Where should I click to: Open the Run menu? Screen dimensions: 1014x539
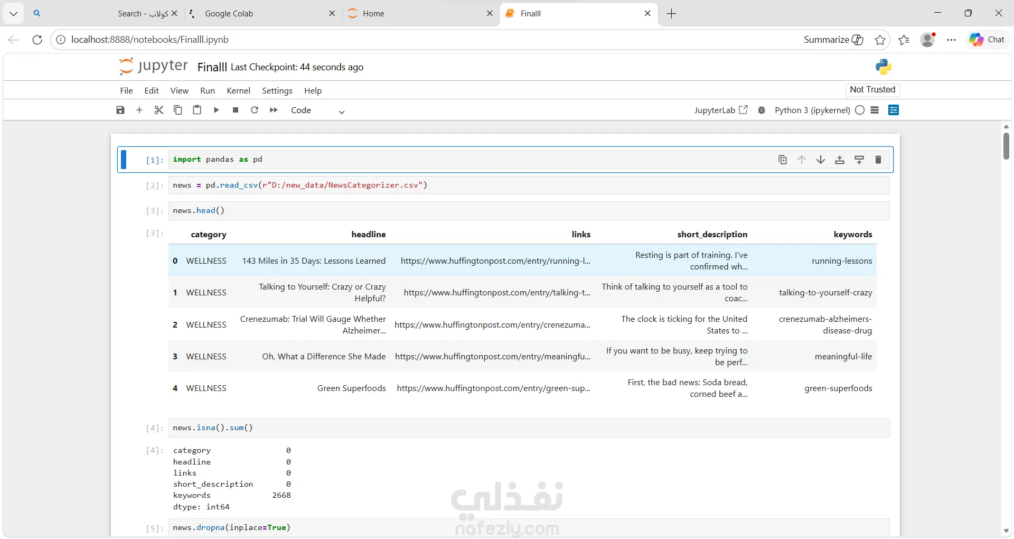coord(208,90)
